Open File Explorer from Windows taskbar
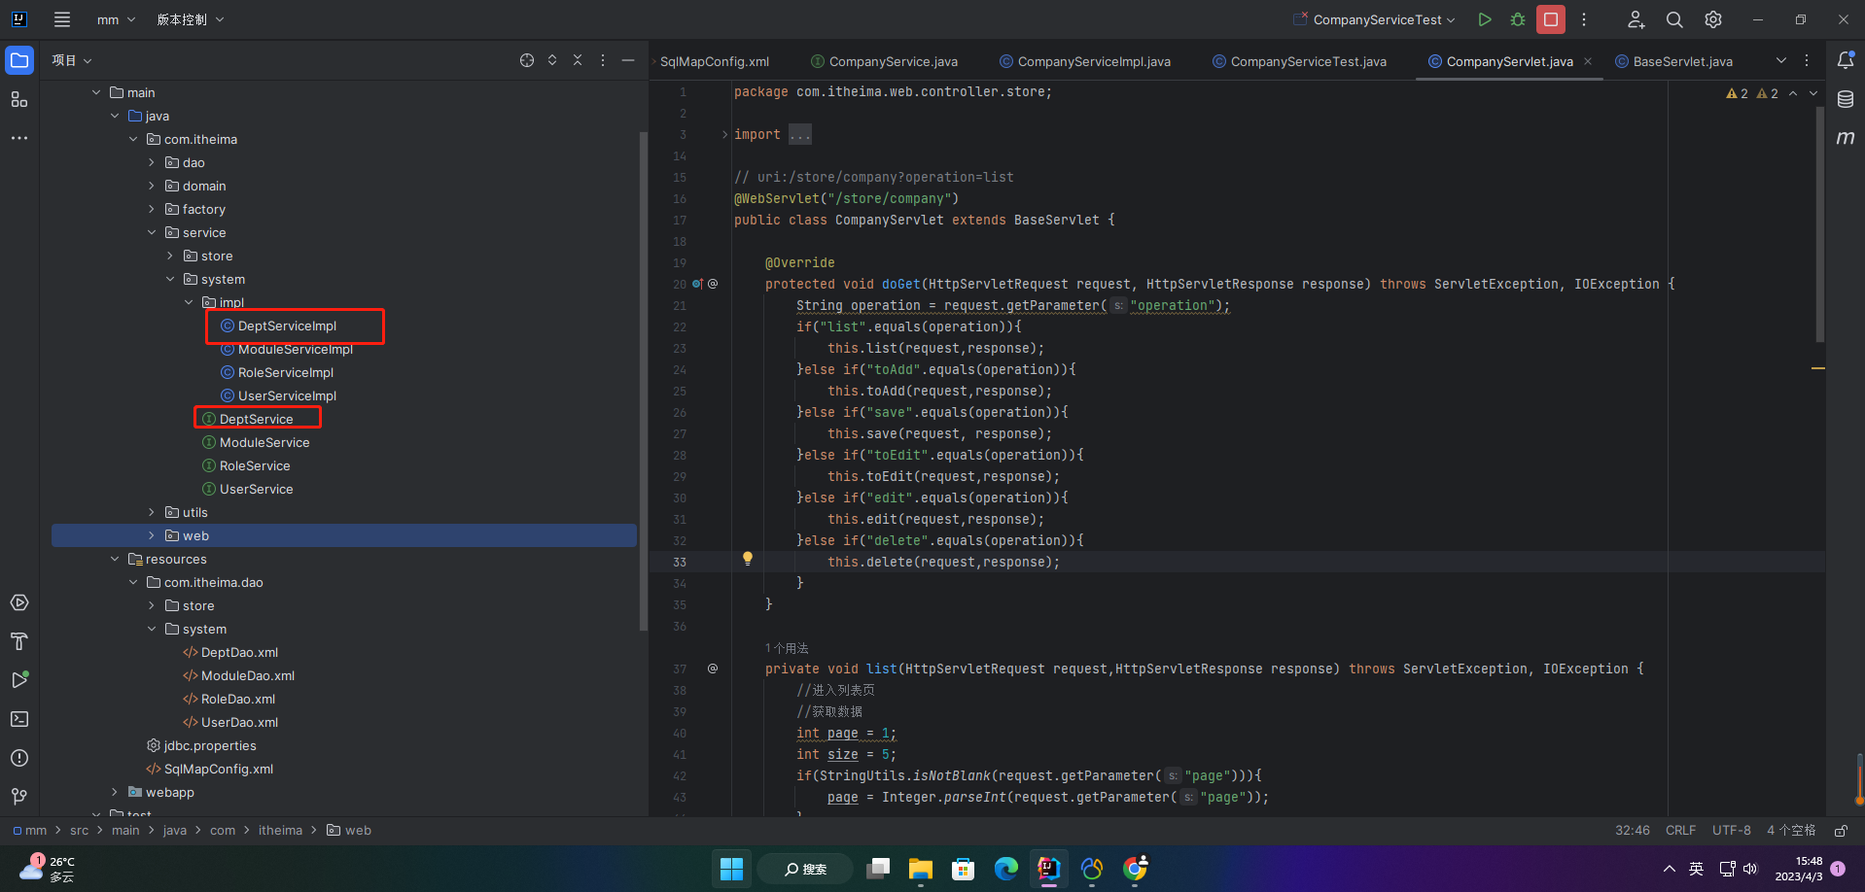The image size is (1865, 892). coord(921,868)
